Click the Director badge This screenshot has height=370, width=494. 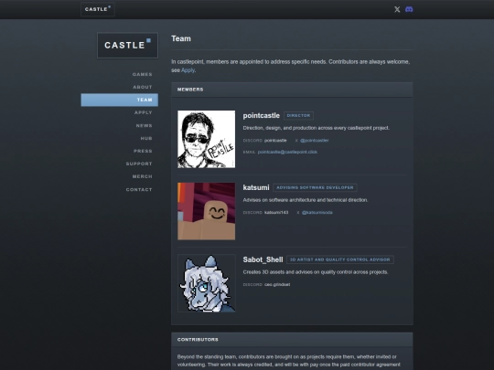298,115
